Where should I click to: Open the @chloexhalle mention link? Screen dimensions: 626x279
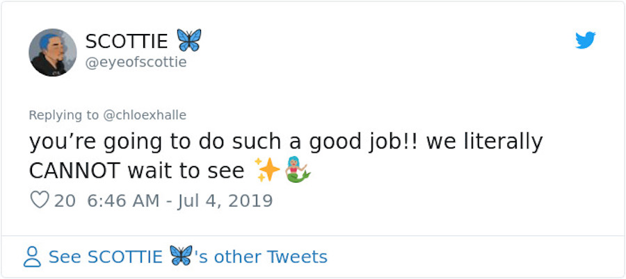point(145,115)
